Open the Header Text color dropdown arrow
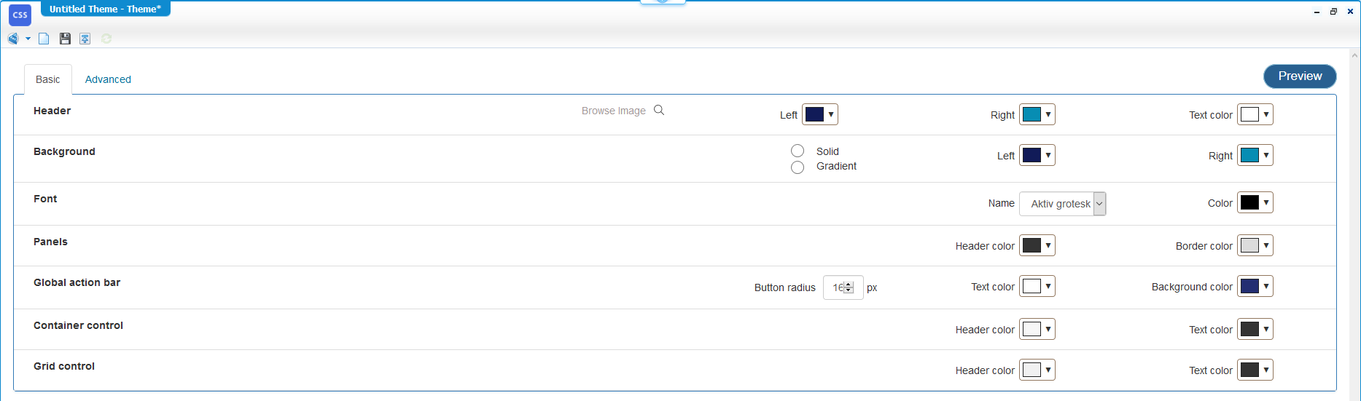This screenshot has height=401, width=1361. (1266, 114)
